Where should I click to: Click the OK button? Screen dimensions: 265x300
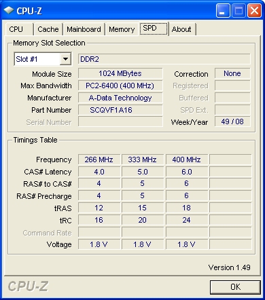click(x=235, y=287)
